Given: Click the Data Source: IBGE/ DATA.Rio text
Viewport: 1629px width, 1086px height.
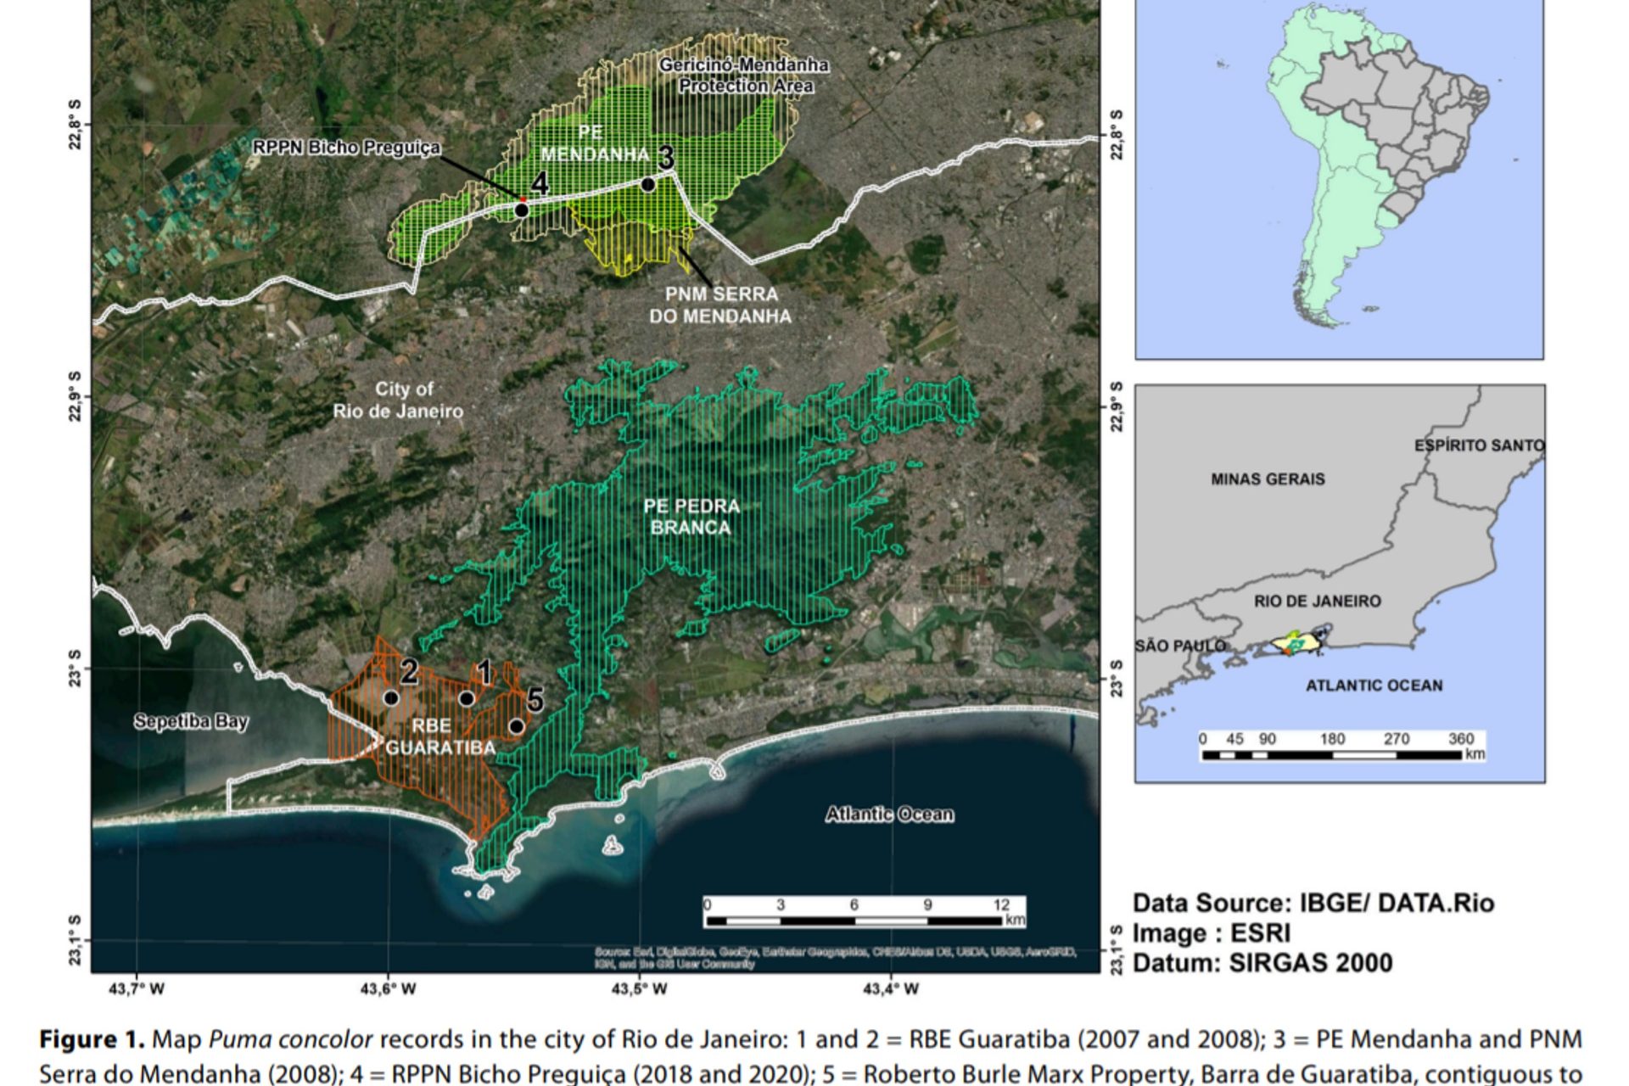Looking at the screenshot, I should pos(1313,903).
